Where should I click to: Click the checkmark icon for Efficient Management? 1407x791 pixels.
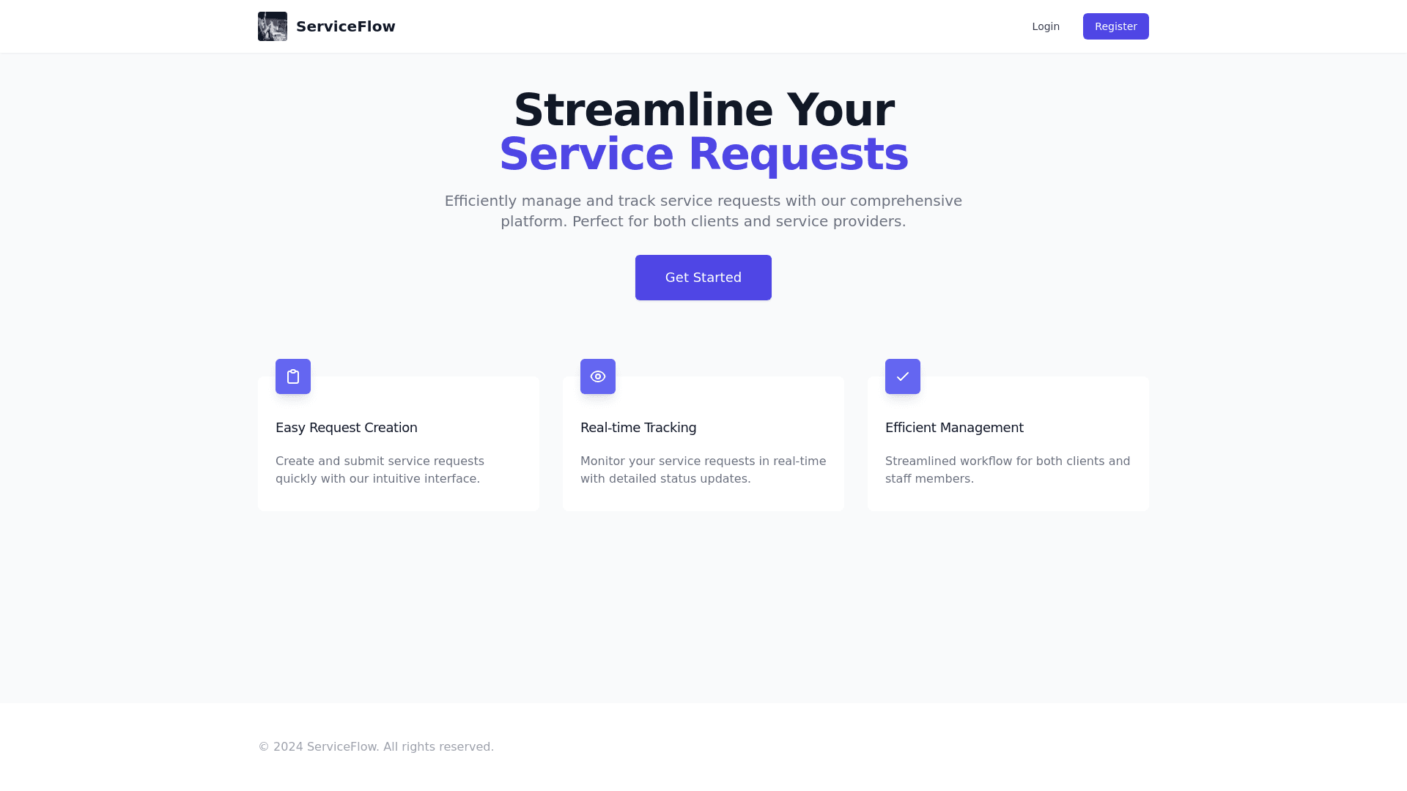pos(903,376)
